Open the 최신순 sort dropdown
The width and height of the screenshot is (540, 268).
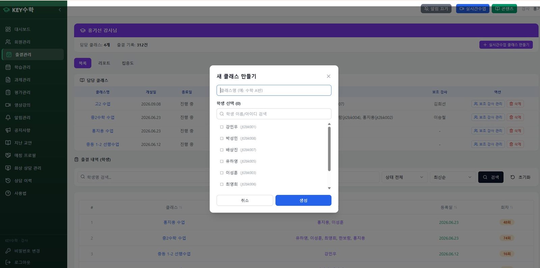coord(453,177)
